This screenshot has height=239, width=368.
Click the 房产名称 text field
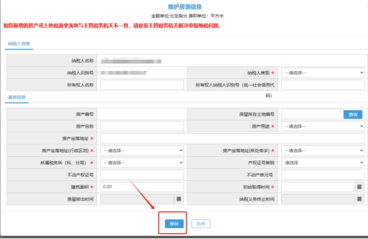click(x=142, y=126)
